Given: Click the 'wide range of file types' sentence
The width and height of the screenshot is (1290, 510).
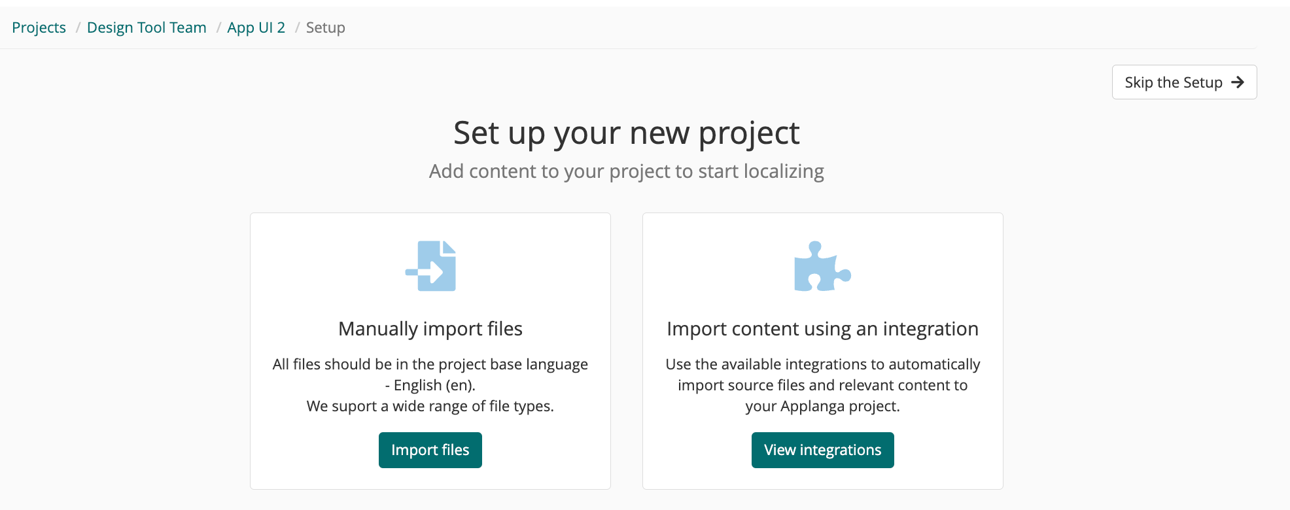Looking at the screenshot, I should pos(430,406).
